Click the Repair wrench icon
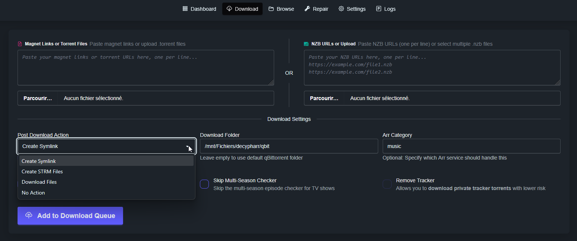Image resolution: width=577 pixels, height=241 pixels. pos(307,9)
